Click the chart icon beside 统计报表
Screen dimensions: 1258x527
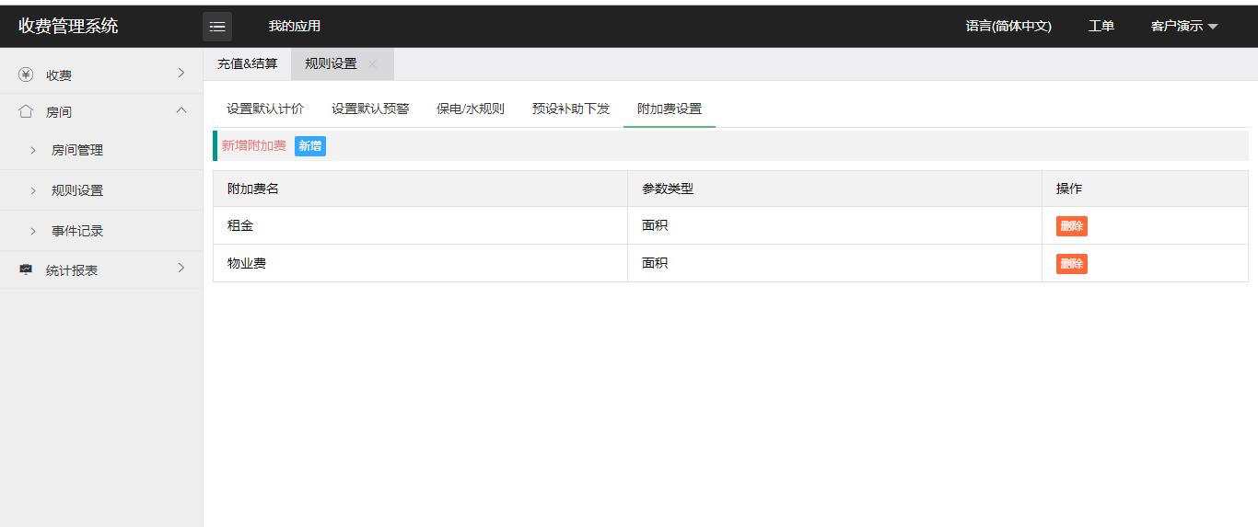[26, 269]
